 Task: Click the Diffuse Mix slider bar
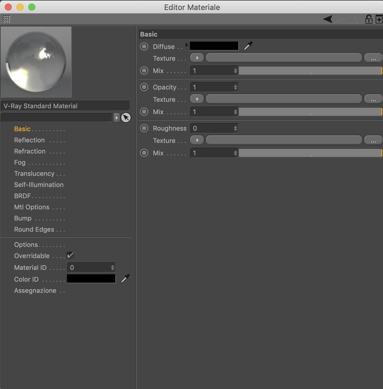coord(310,71)
